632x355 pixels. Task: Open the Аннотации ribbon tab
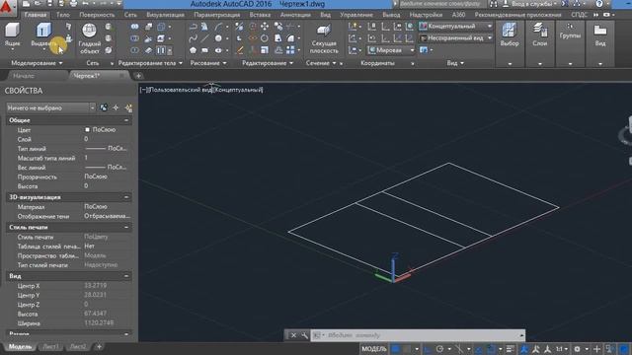click(295, 15)
